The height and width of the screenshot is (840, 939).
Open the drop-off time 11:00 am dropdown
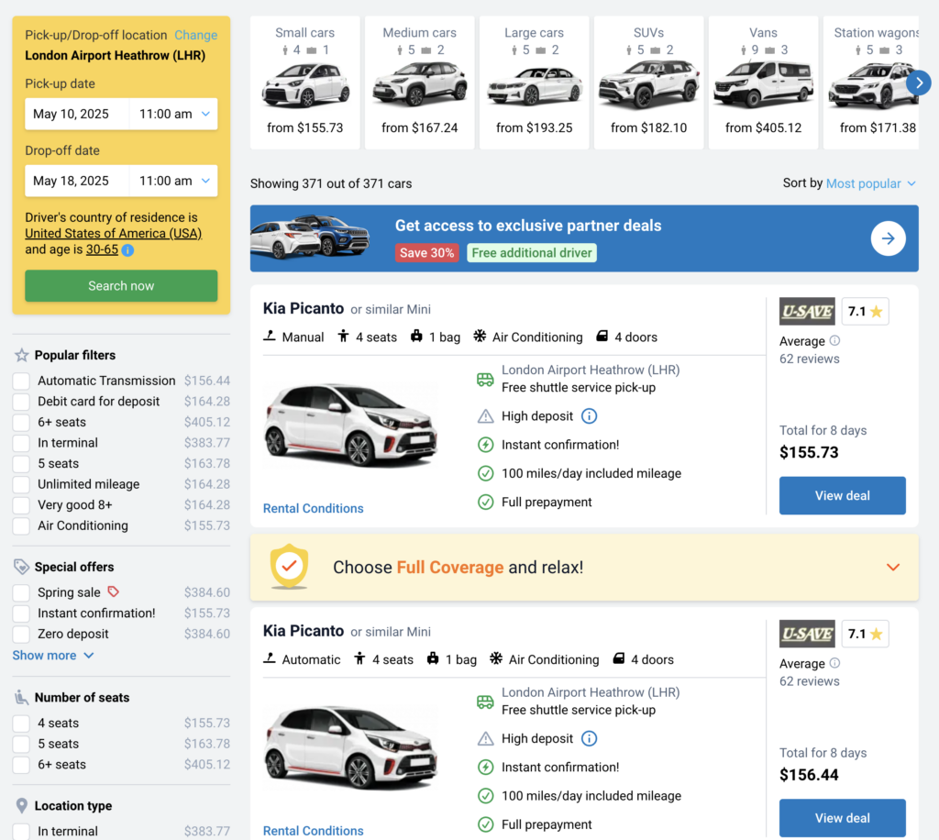point(173,181)
